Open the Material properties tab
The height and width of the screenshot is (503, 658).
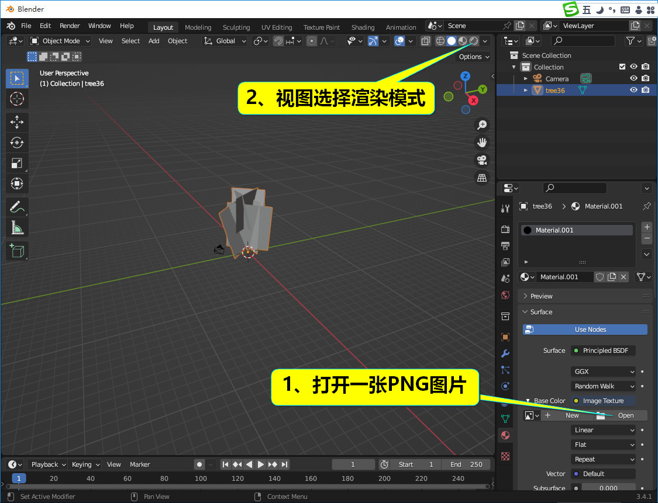tap(505, 435)
